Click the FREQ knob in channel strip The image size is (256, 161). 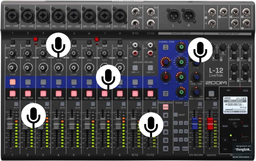[181, 62]
